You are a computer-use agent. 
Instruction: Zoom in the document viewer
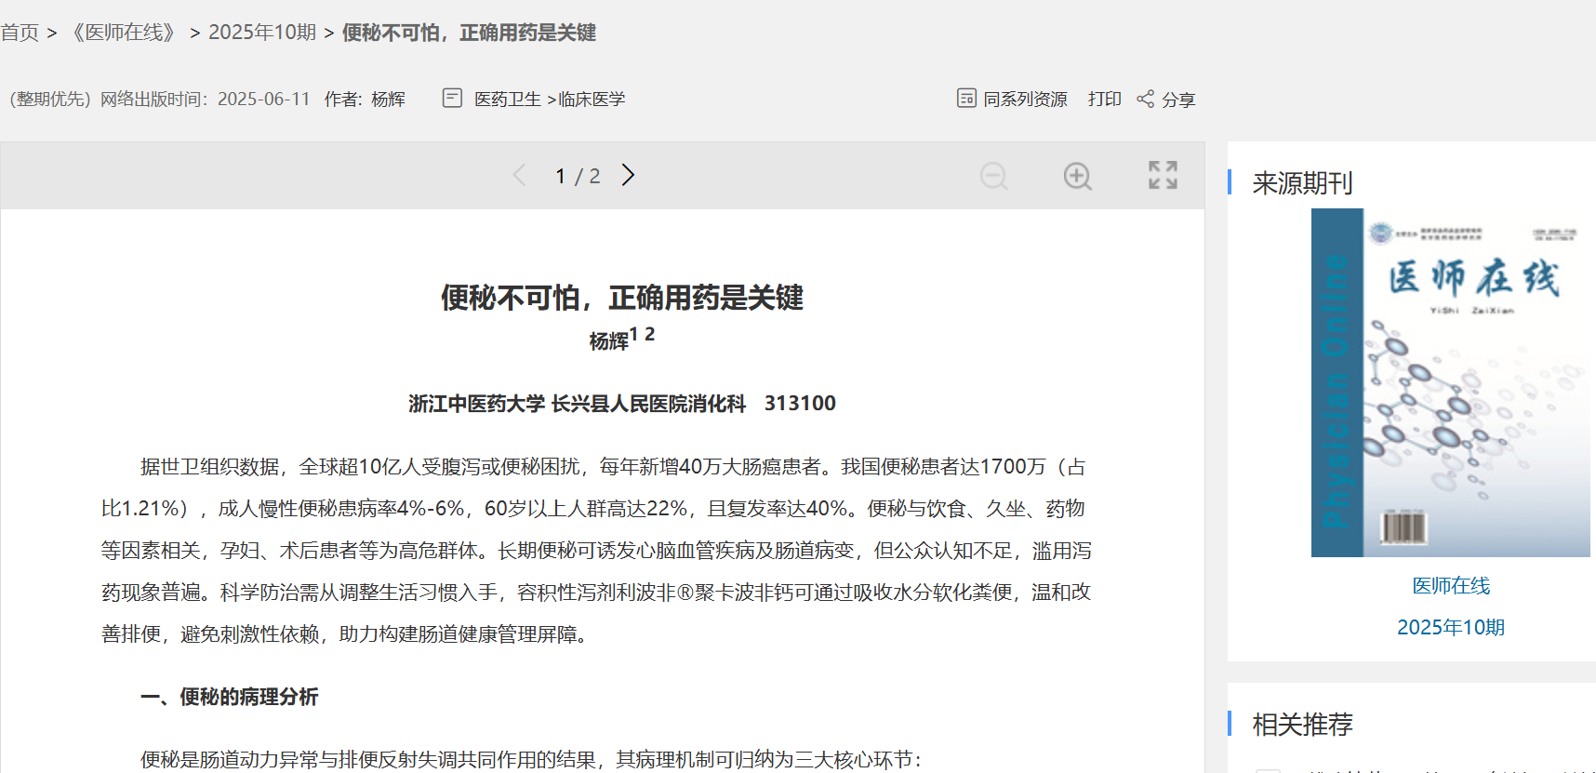point(1077,176)
